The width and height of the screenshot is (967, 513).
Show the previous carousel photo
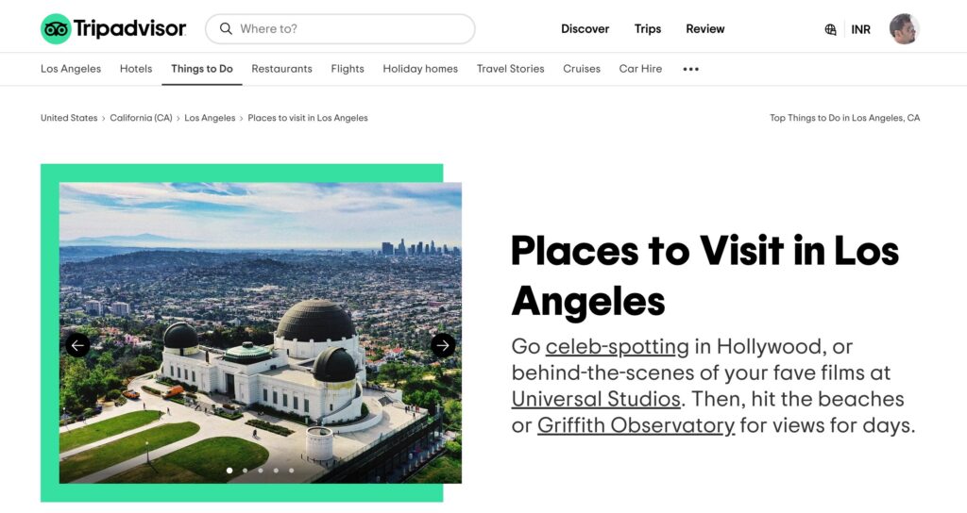point(77,345)
